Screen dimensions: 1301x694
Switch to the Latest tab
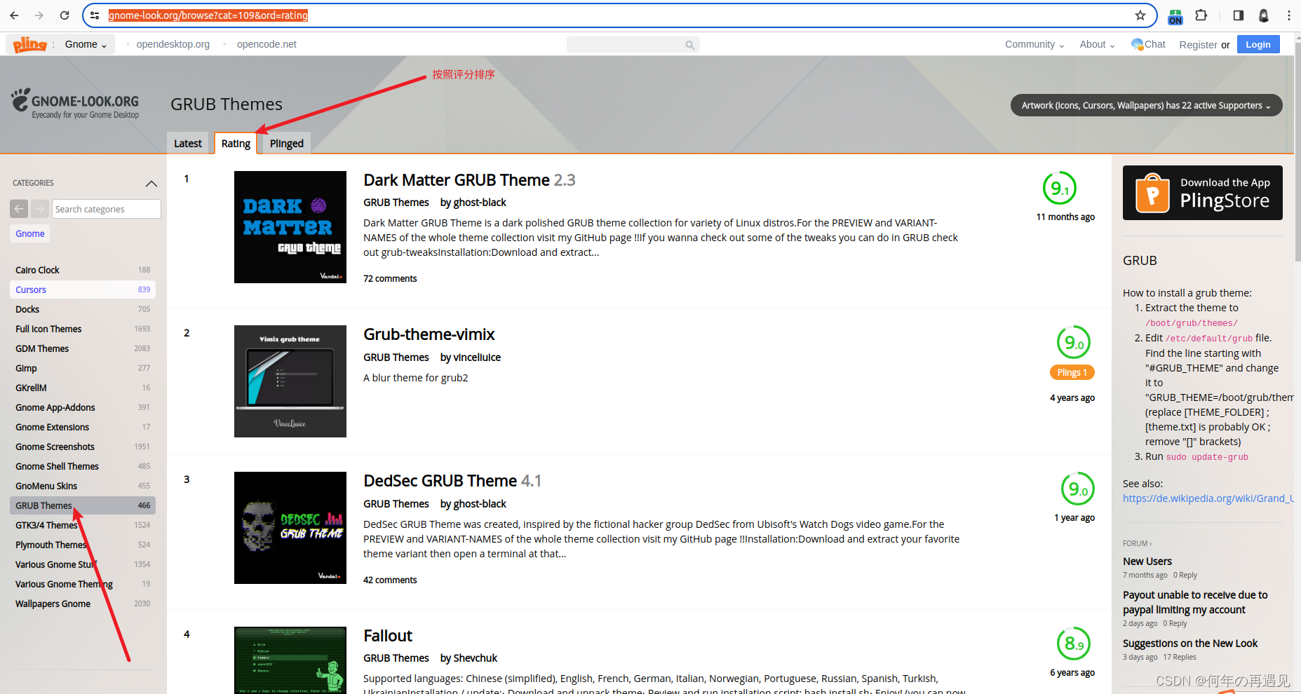(x=188, y=143)
